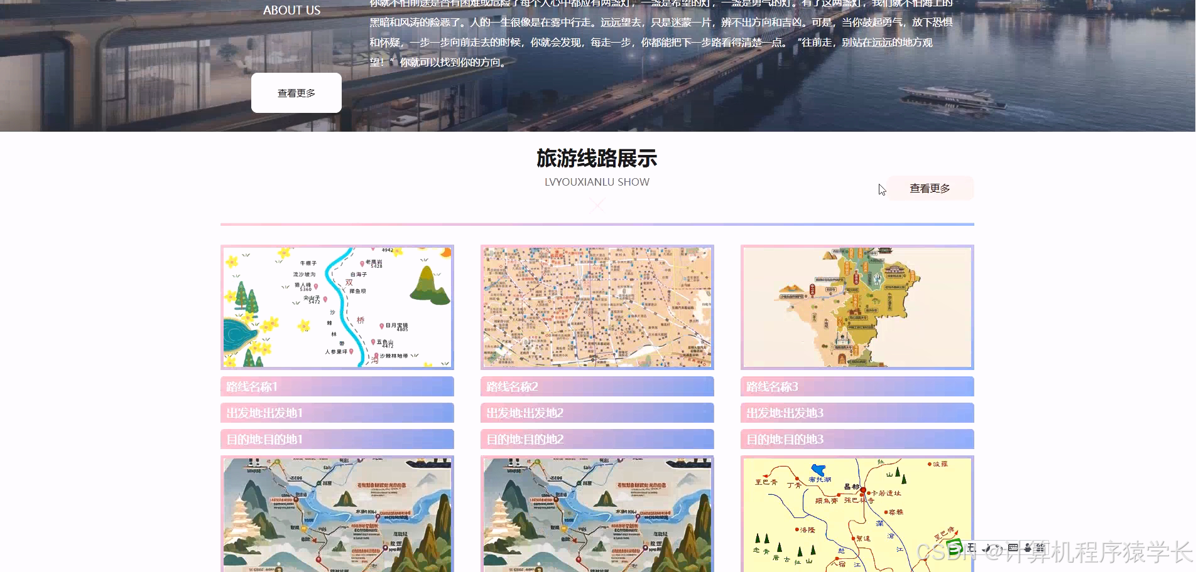
Task: Click the yellow 昌都 hand-drawn route map
Action: tap(857, 514)
